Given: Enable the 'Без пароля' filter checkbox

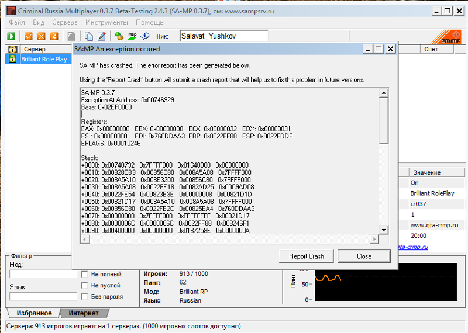Looking at the screenshot, I should tap(84, 297).
